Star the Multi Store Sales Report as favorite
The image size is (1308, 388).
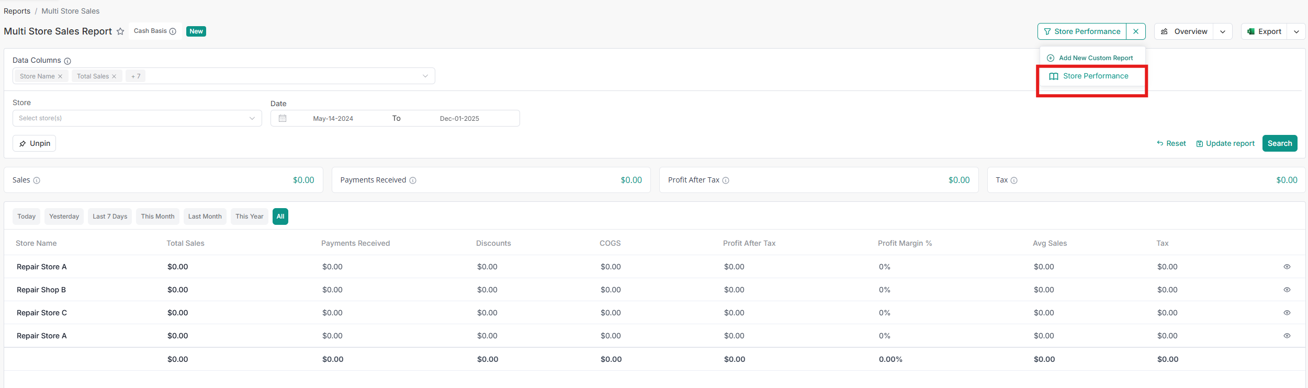click(x=120, y=31)
